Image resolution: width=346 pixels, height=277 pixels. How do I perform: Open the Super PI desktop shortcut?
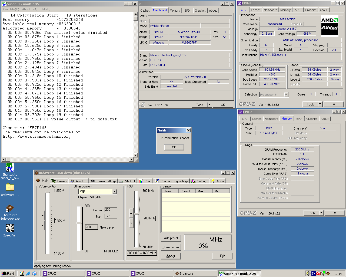coord(10,171)
